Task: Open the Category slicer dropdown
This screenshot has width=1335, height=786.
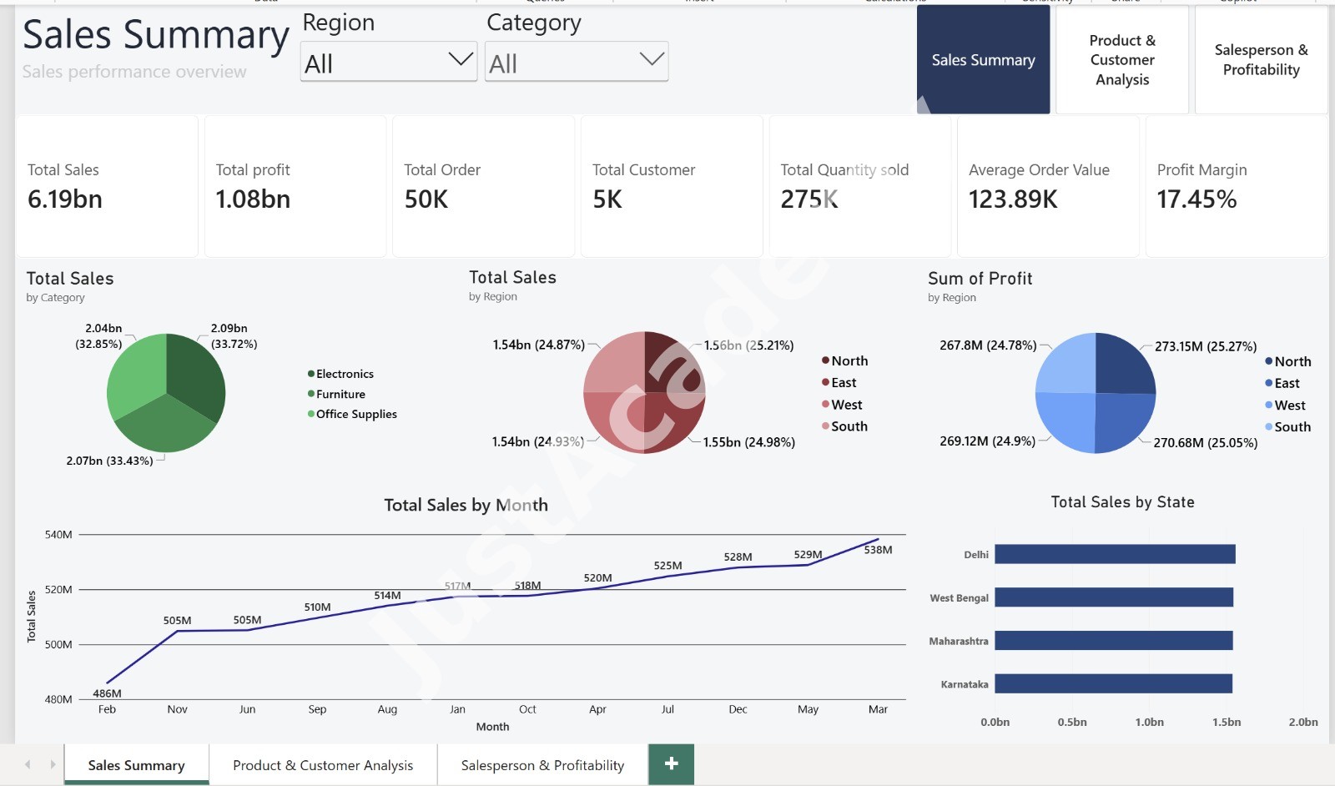Action: coord(577,62)
